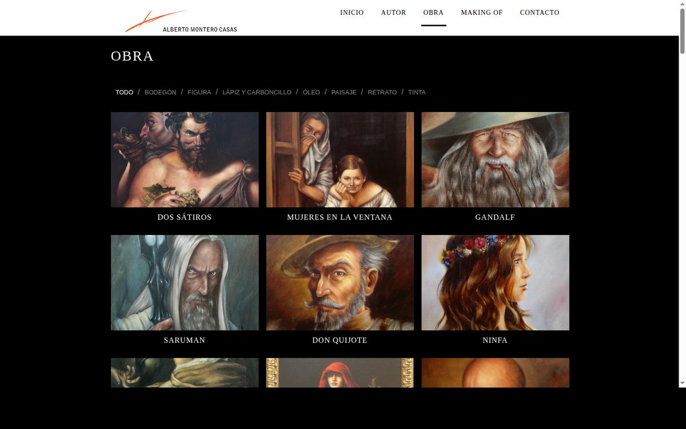The width and height of the screenshot is (686, 429).
Task: Click the Alberto Montero Casas logo
Action: pyautogui.click(x=181, y=21)
